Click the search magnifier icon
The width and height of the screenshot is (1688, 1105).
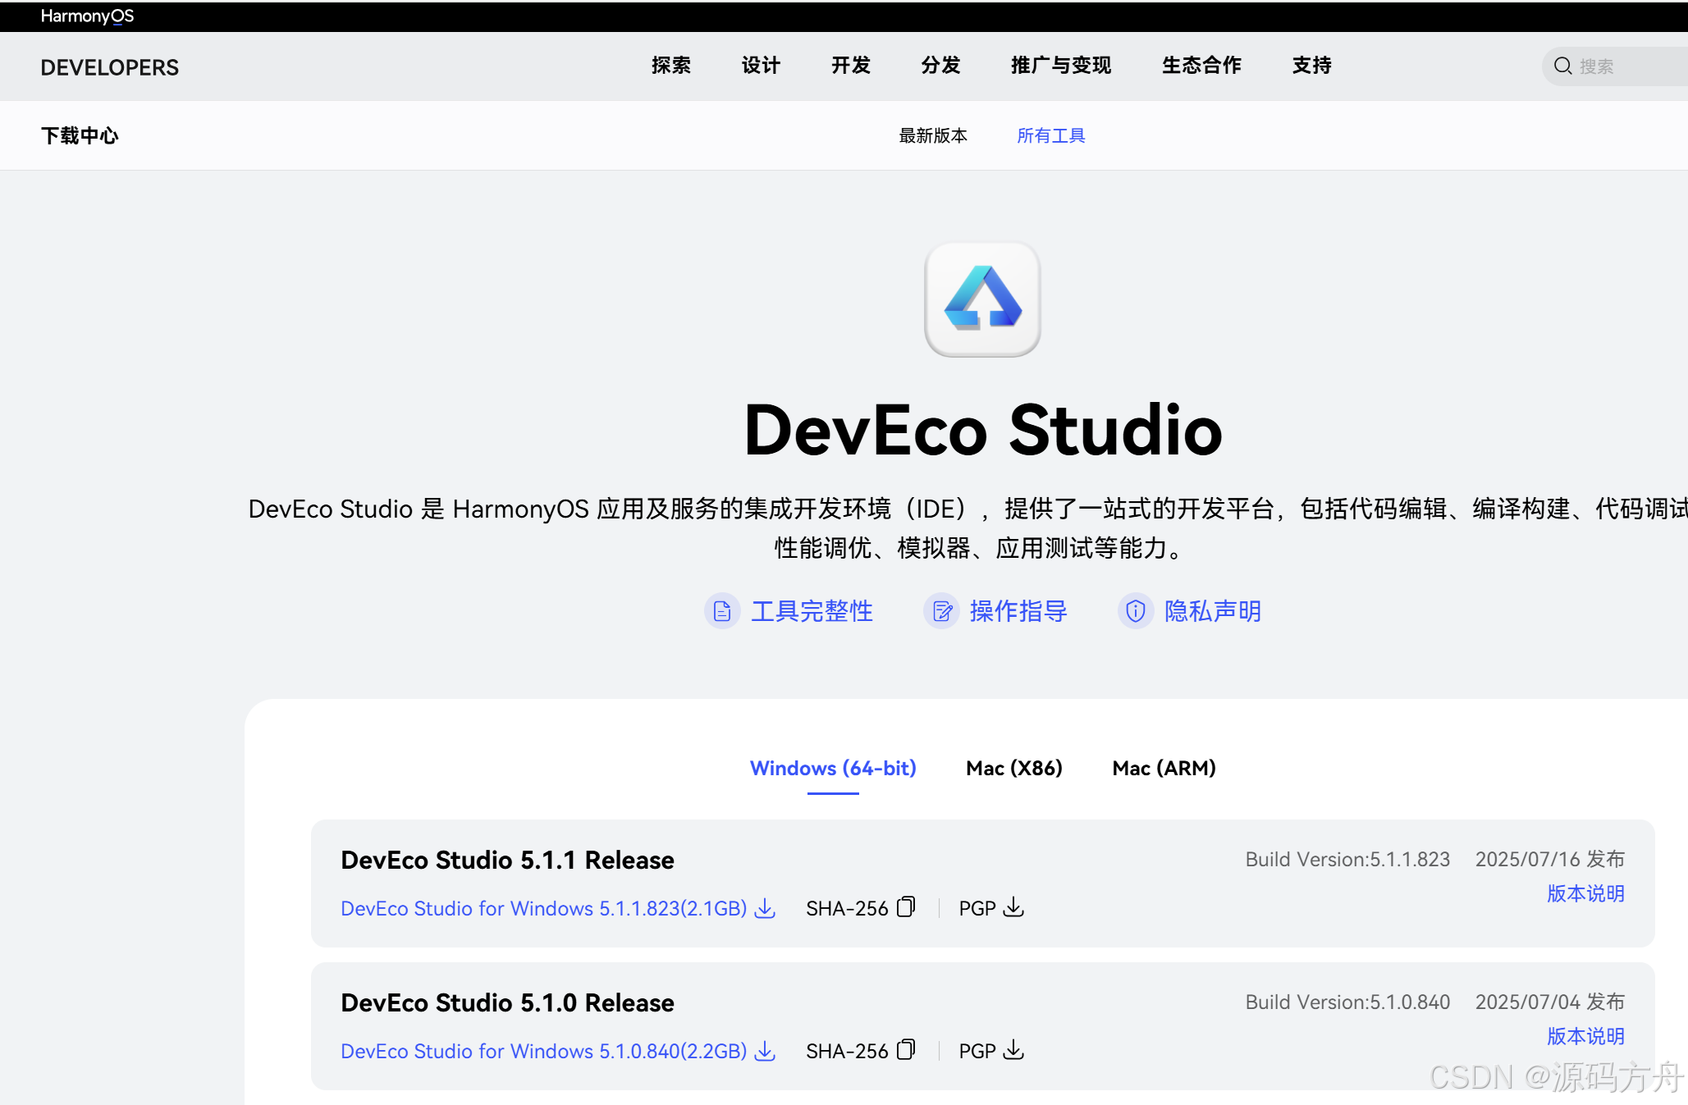(x=1562, y=66)
